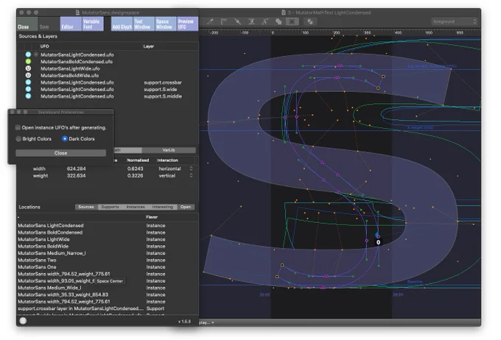
Task: Select the support.crossbar layer location row
Action: coord(108,308)
